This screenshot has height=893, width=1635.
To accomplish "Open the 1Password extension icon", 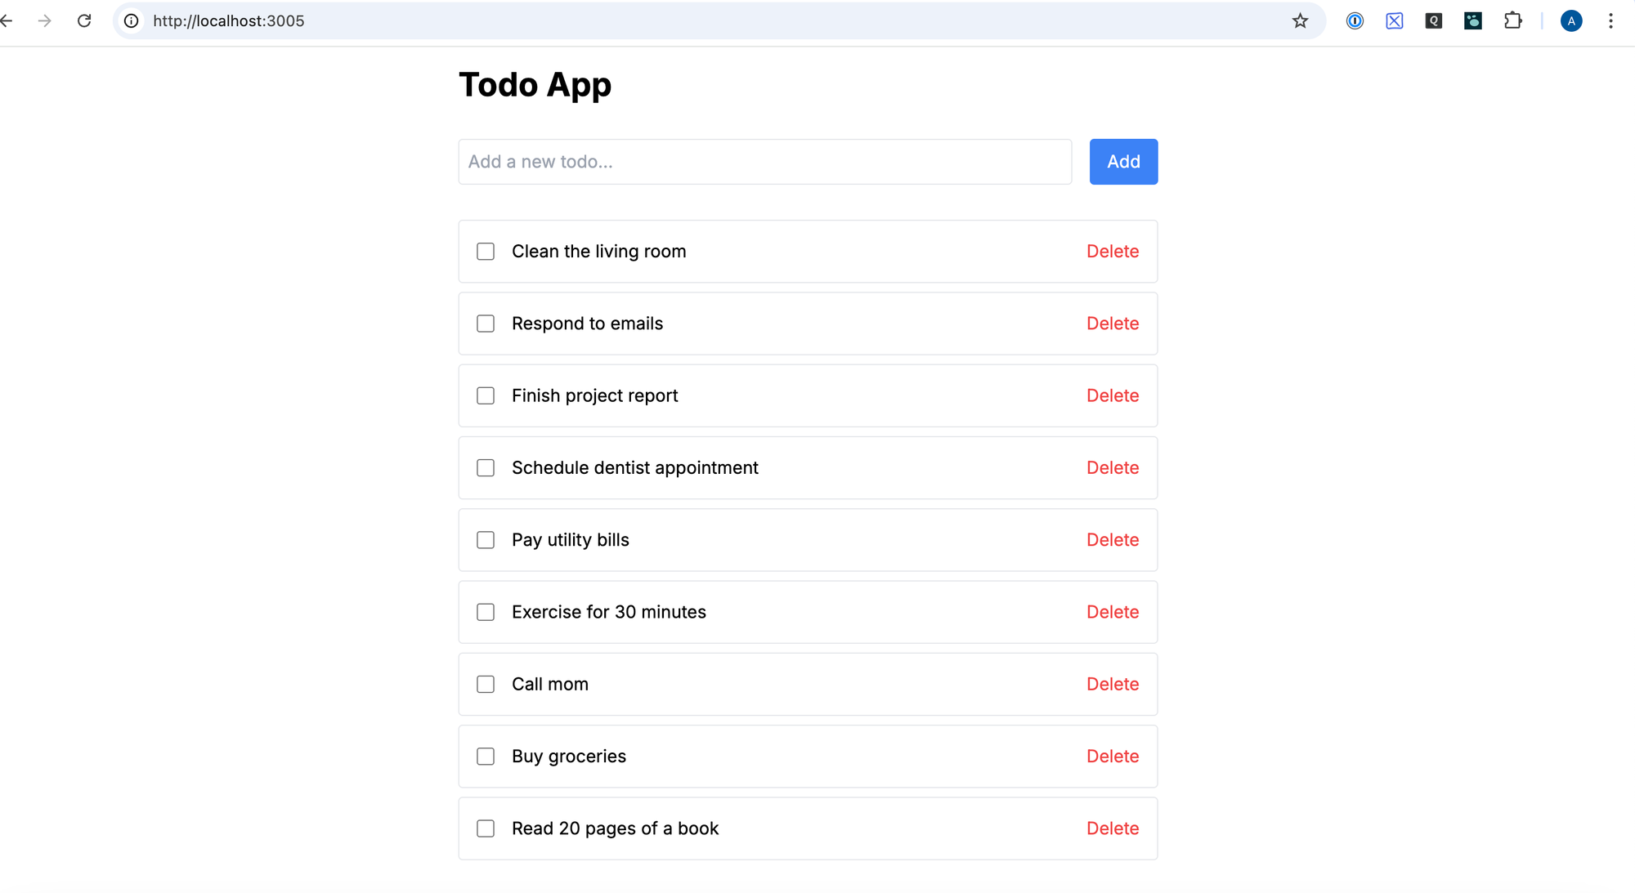I will tap(1355, 20).
